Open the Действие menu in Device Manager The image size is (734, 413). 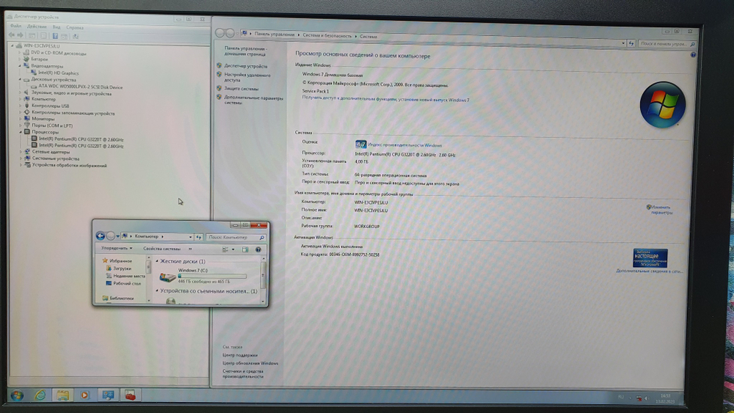[37, 26]
